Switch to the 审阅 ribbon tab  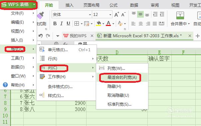[x=155, y=5]
